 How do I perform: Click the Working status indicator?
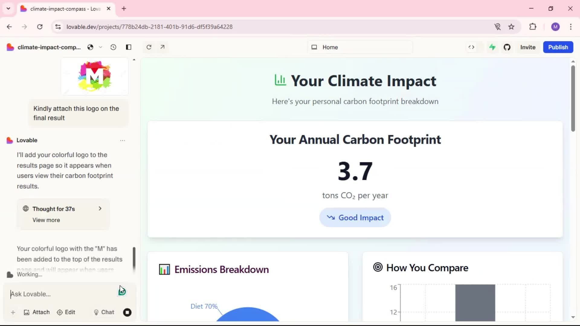(x=29, y=274)
